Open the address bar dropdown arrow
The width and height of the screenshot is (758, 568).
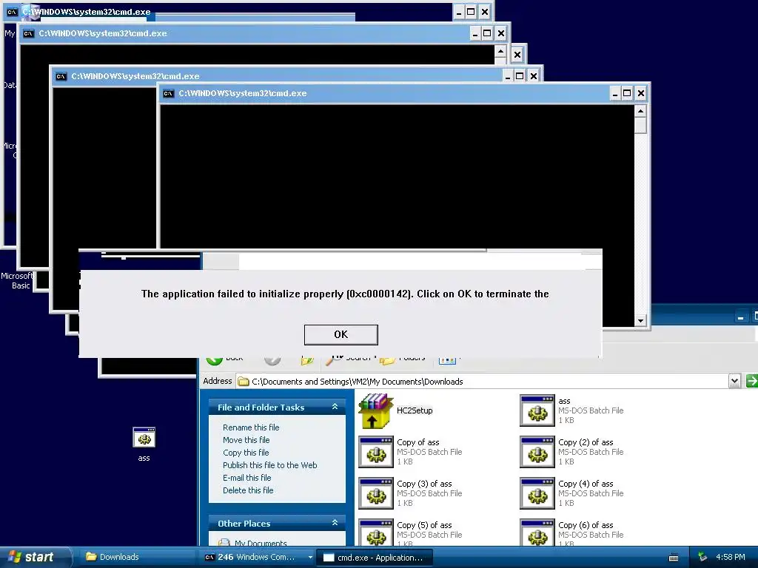pos(734,381)
